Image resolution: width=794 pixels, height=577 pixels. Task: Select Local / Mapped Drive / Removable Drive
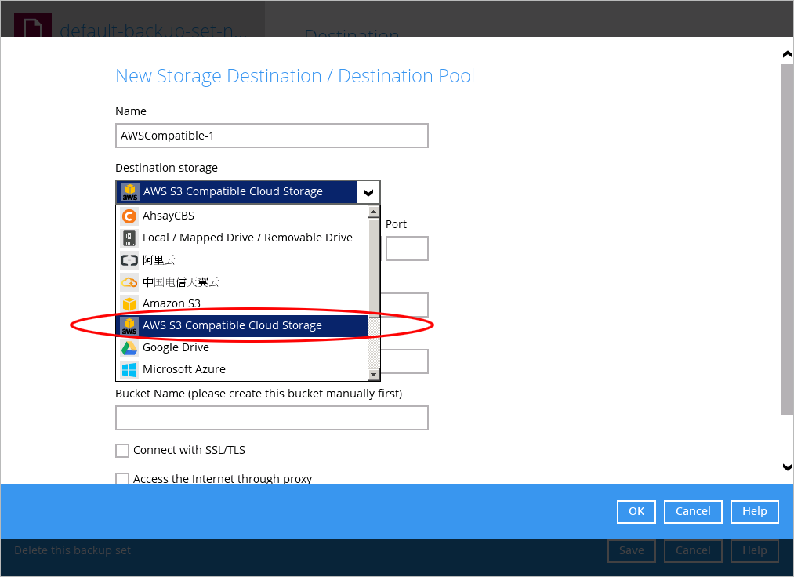click(x=247, y=238)
